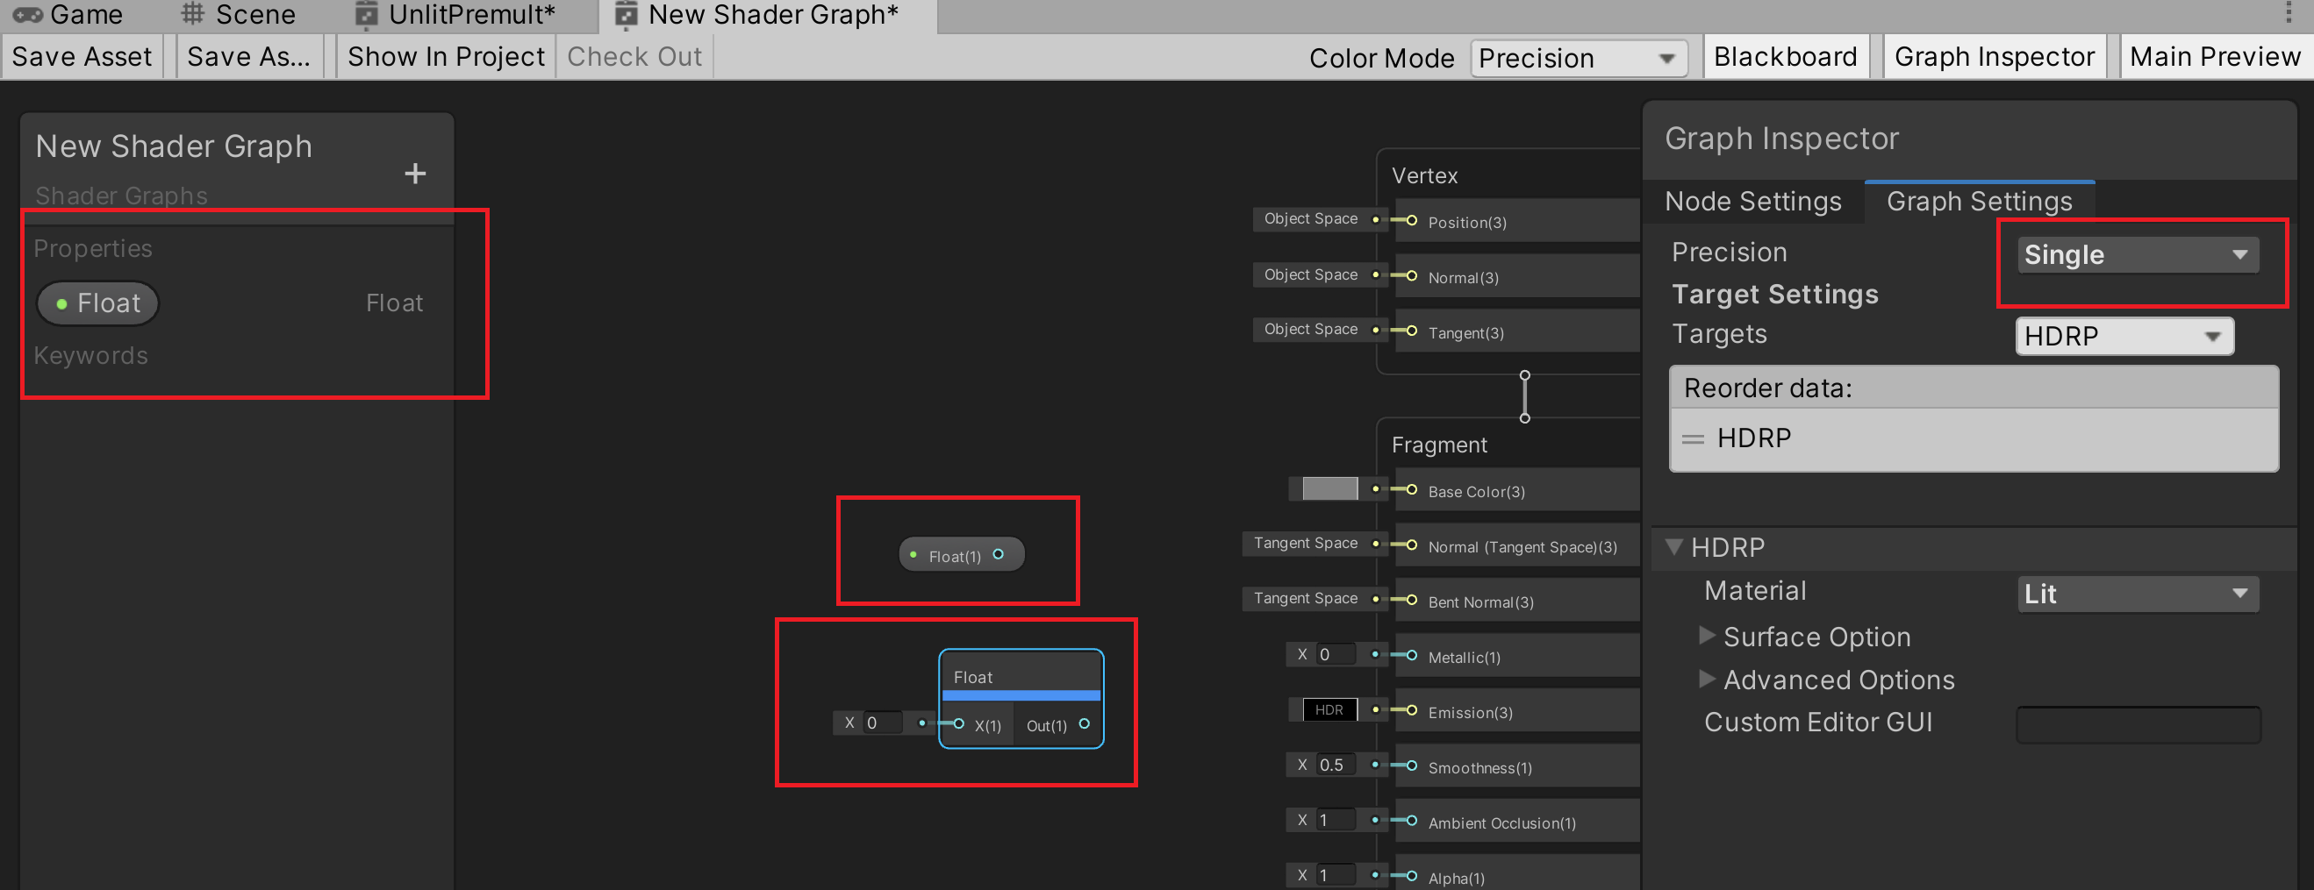The height and width of the screenshot is (890, 2314).
Task: Click the Bent Normal(3) input port
Action: click(x=1411, y=601)
